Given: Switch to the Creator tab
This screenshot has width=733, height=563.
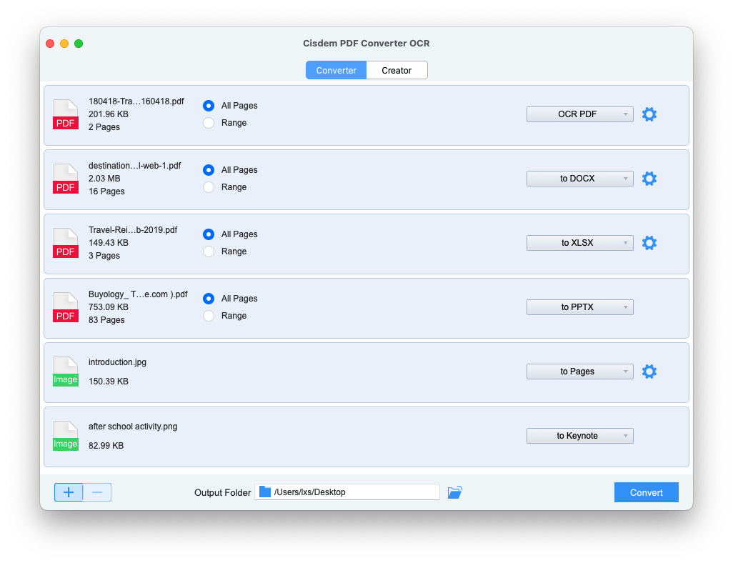Looking at the screenshot, I should [x=397, y=70].
